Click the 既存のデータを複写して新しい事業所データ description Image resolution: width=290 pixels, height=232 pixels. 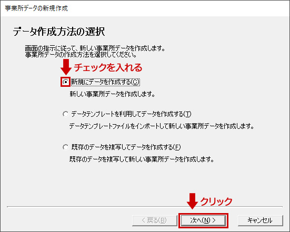[x=142, y=159]
